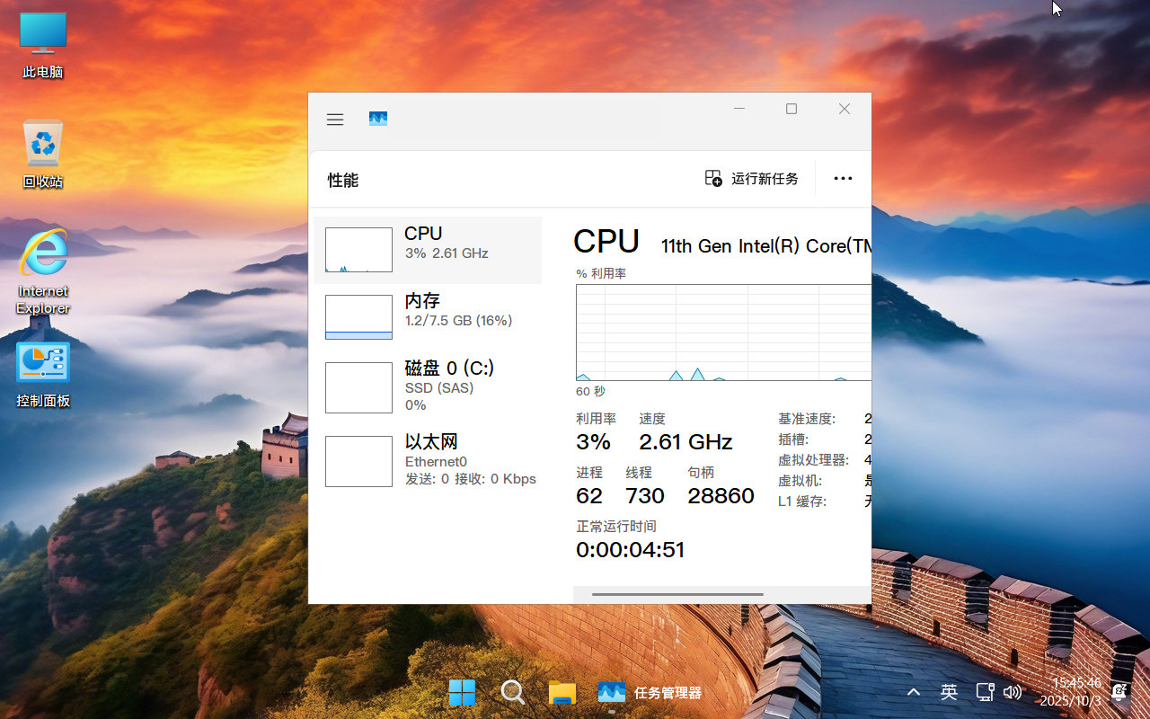Viewport: 1150px width, 719px height.
Task: Select 内存 (Memory) performance panel
Action: [x=429, y=316]
